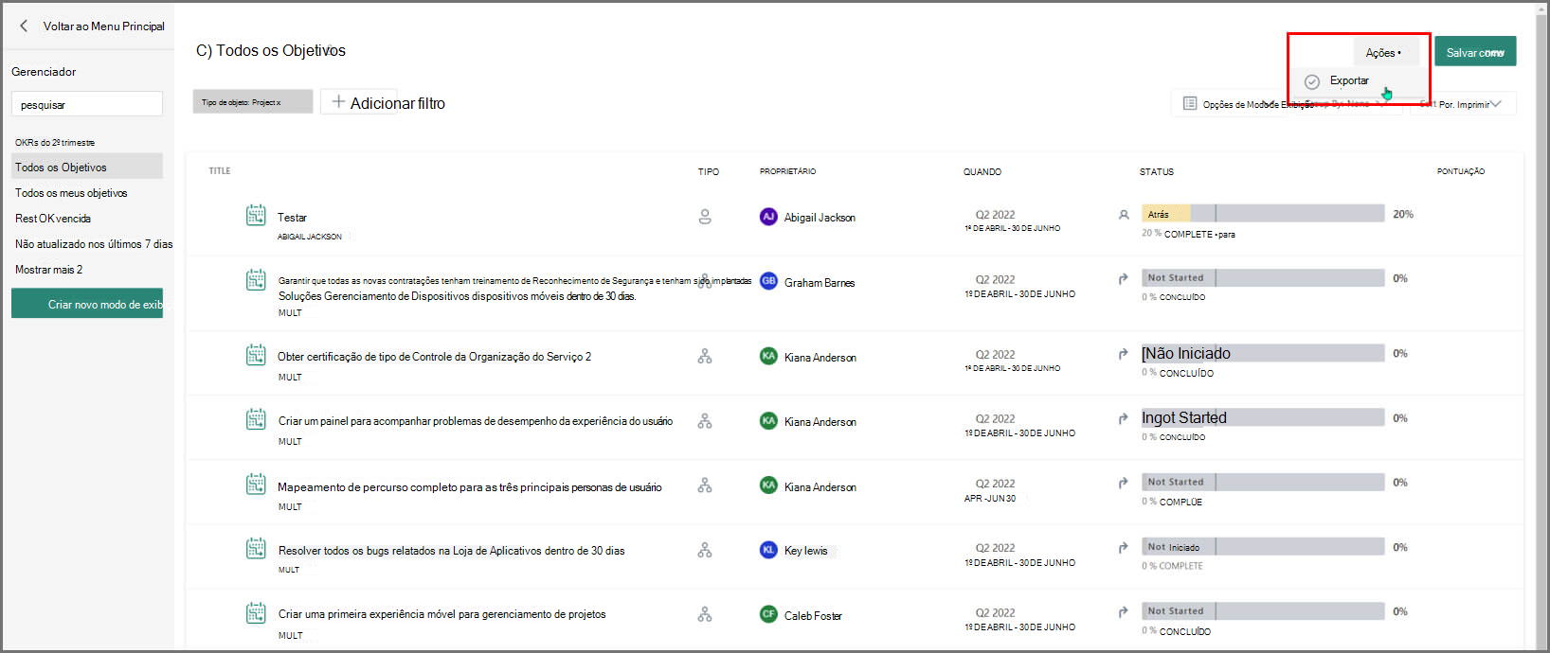Screen dimensions: 1550x653
Task: Click individual type icon in Testar row
Action: point(705,217)
